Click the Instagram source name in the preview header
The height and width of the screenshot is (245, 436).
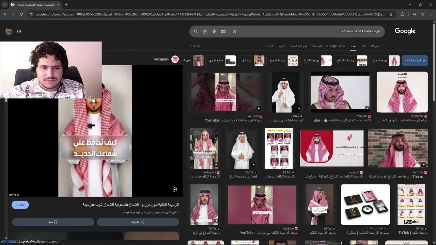coord(161,59)
